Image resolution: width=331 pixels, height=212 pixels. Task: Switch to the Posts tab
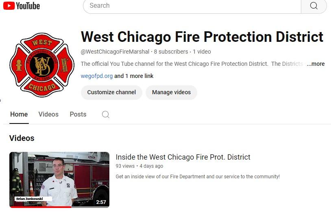78,114
